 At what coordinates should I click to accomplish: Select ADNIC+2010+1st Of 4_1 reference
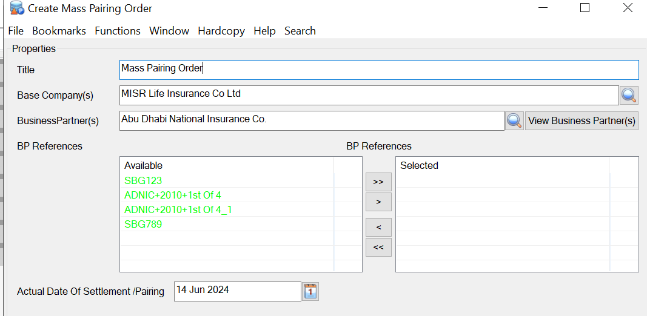coord(178,209)
